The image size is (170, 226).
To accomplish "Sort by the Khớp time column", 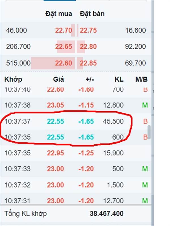I will tap(13, 79).
